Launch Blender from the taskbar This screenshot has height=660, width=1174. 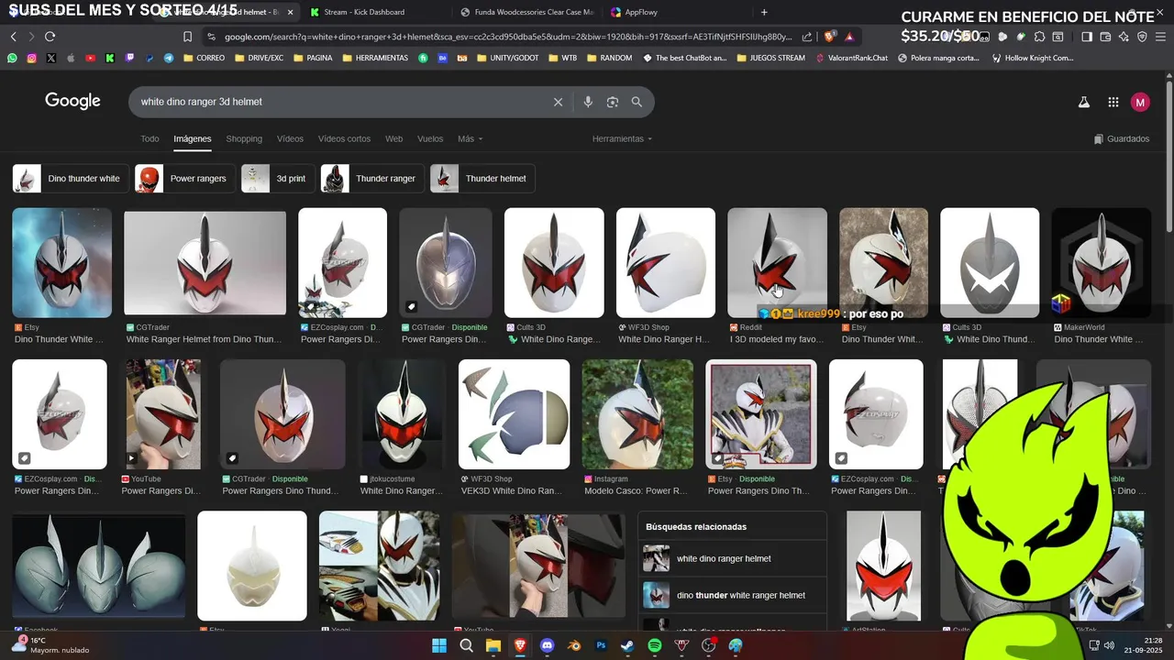click(573, 645)
